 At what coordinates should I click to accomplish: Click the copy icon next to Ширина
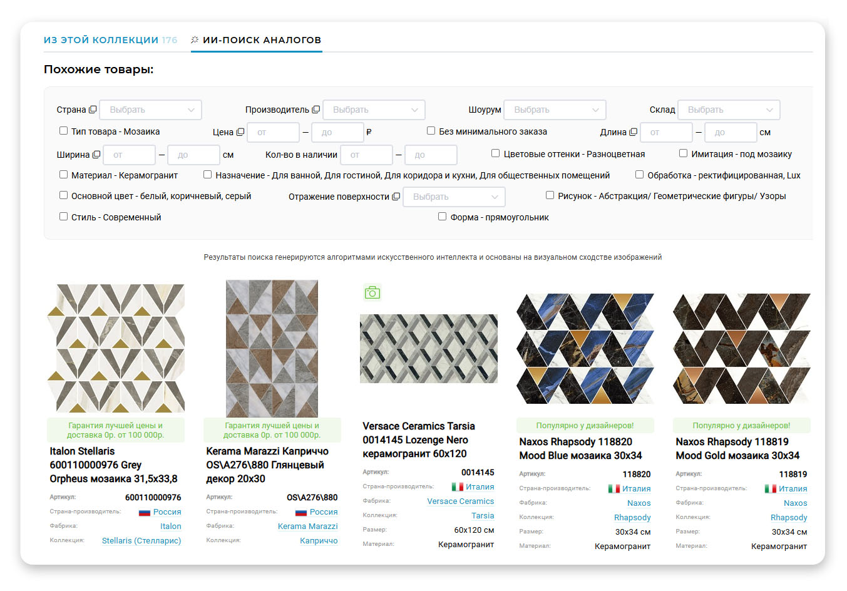point(96,155)
